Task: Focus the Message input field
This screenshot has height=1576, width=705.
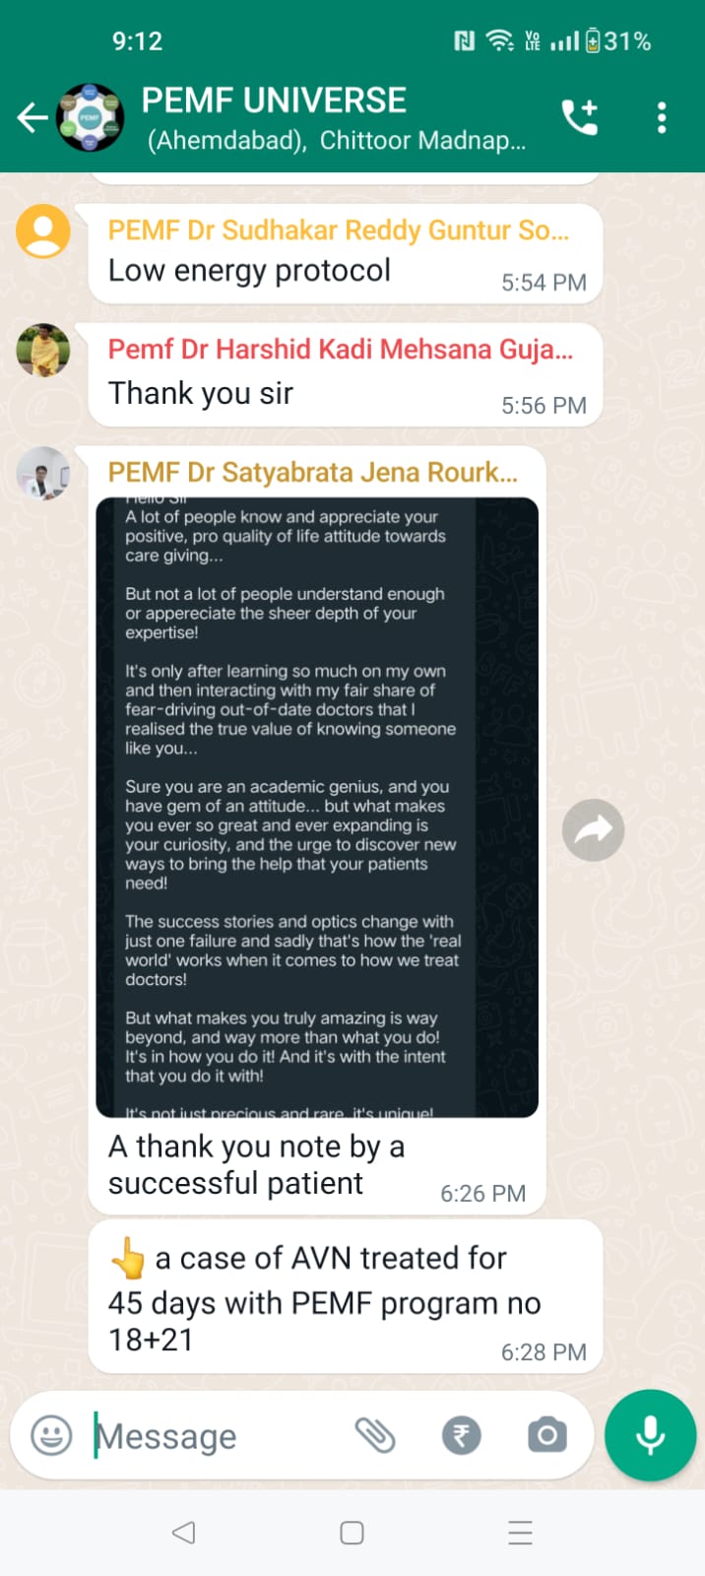Action: pyautogui.click(x=217, y=1436)
